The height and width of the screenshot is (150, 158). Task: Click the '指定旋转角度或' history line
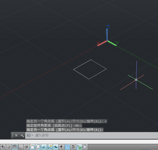coord(54,126)
